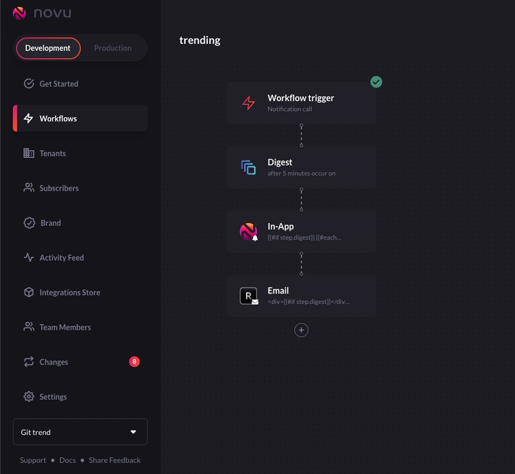This screenshot has height=474, width=515.
Task: Click the Share Feedback link
Action: (x=115, y=460)
